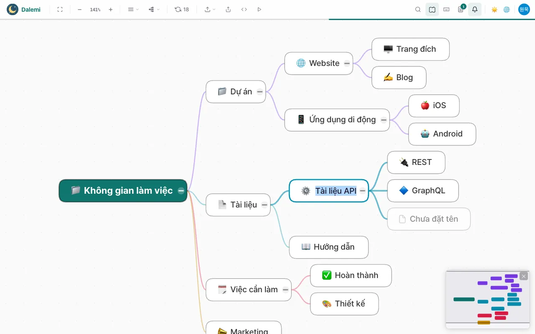Click the highlighted Tài liệu API text field
Screen dimensions: 535x334
336,191
